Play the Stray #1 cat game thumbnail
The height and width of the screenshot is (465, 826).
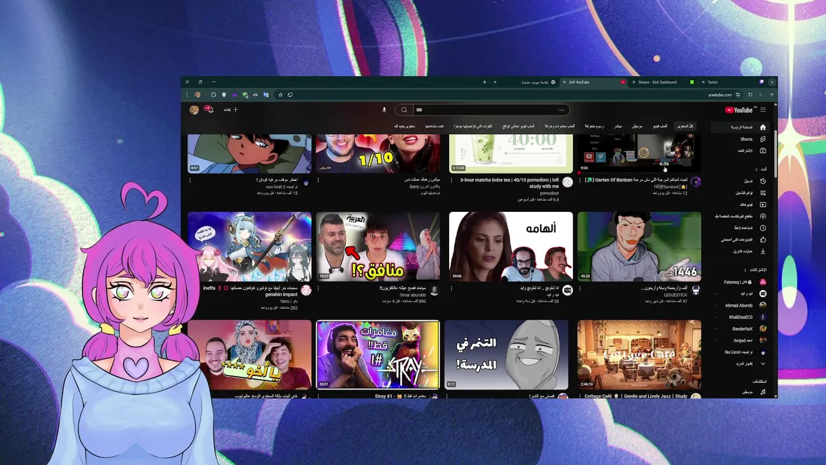[x=378, y=355]
